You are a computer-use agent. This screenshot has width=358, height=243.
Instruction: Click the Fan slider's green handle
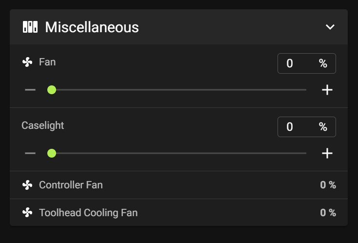click(x=52, y=90)
